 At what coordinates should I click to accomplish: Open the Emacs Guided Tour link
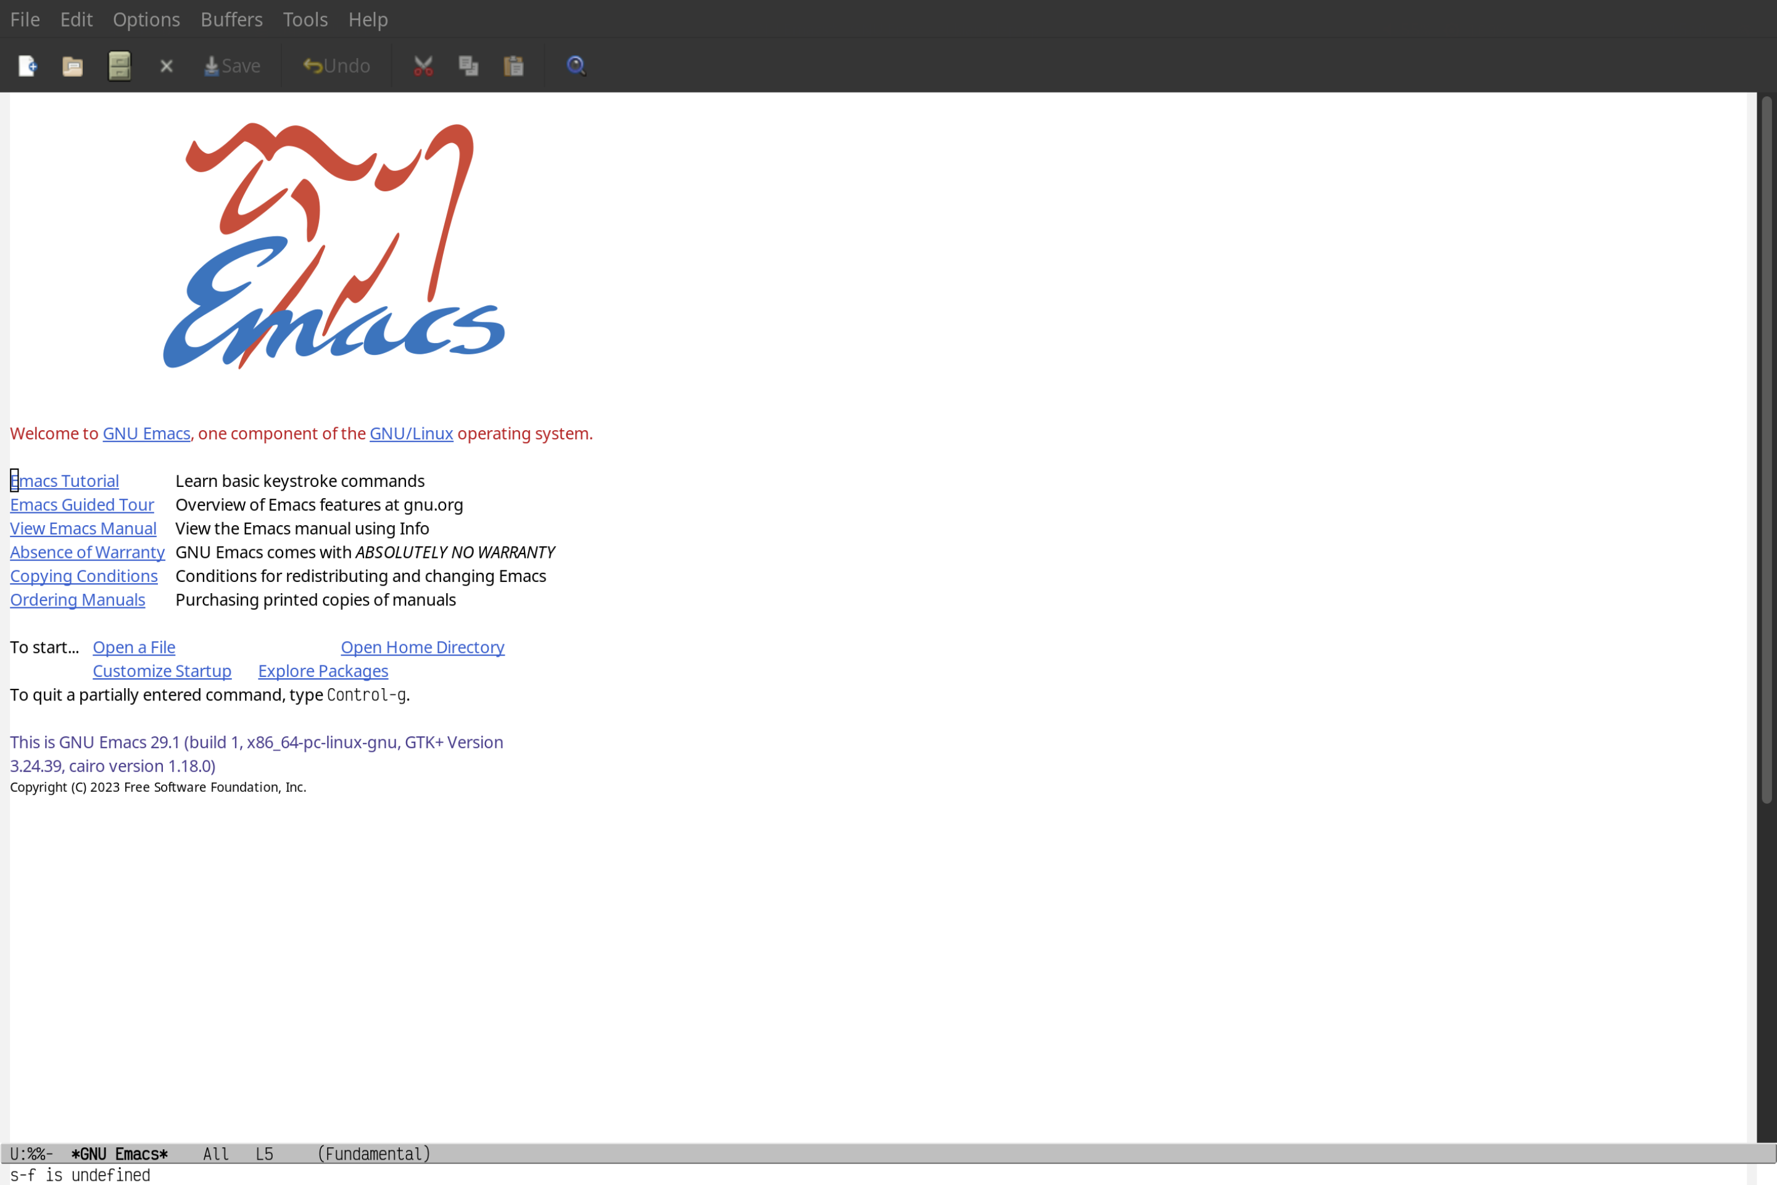pos(82,504)
